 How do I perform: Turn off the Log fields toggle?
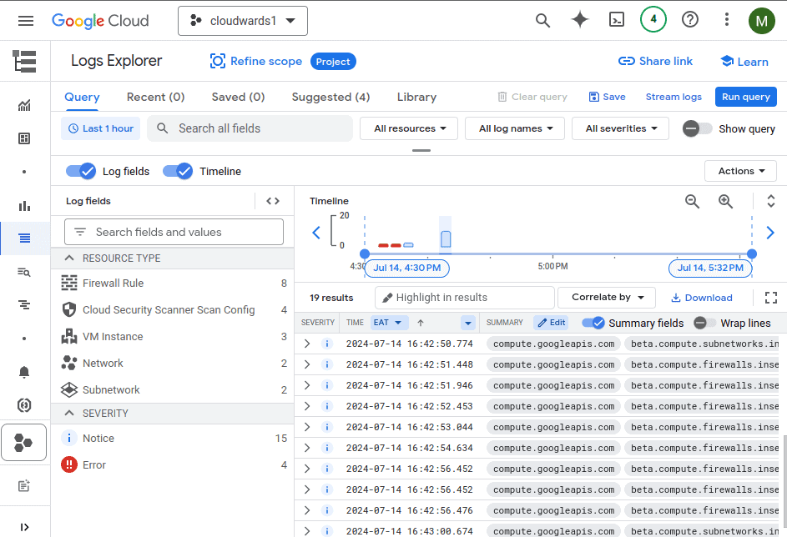pos(80,171)
